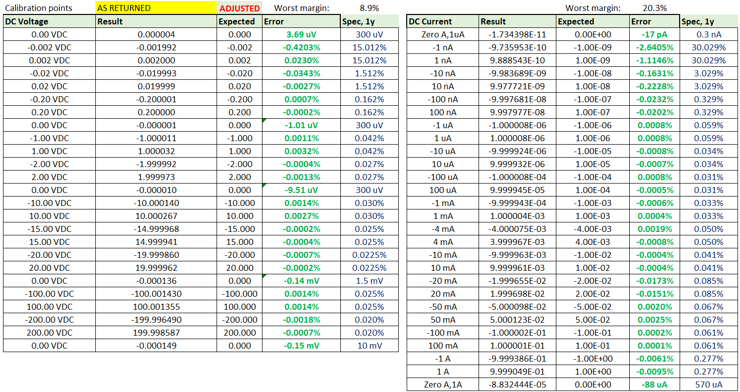Select the -0.14 mV error cell
Screen dimensions: 740x392
tap(301, 281)
